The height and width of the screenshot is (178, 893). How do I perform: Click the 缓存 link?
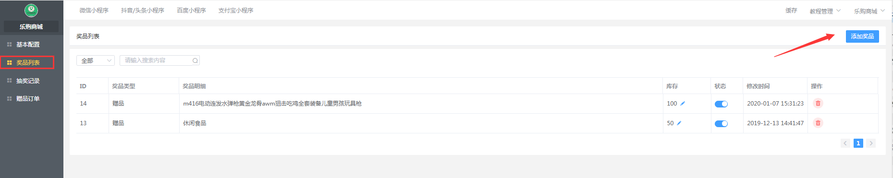(791, 11)
